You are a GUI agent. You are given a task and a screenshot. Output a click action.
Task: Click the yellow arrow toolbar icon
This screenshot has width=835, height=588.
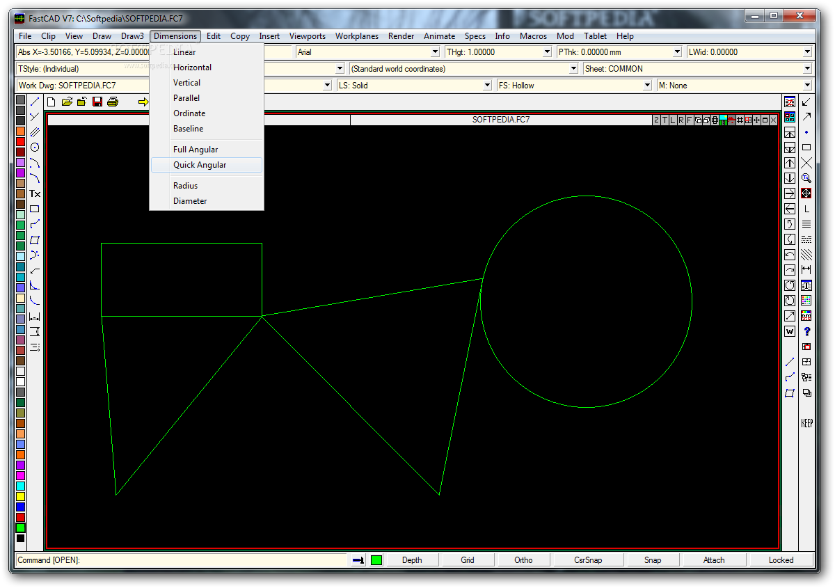(143, 102)
